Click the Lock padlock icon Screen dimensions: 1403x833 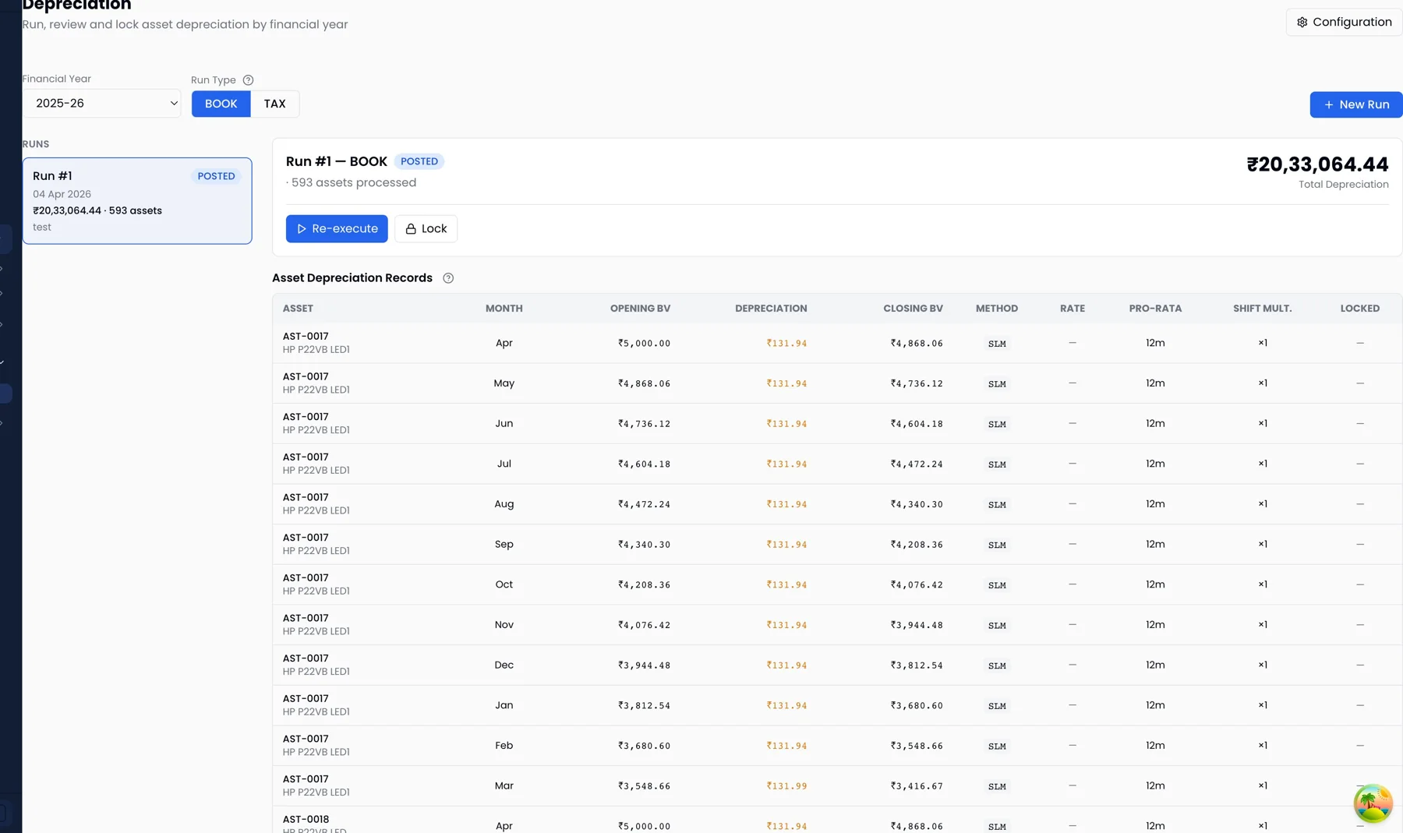point(411,229)
